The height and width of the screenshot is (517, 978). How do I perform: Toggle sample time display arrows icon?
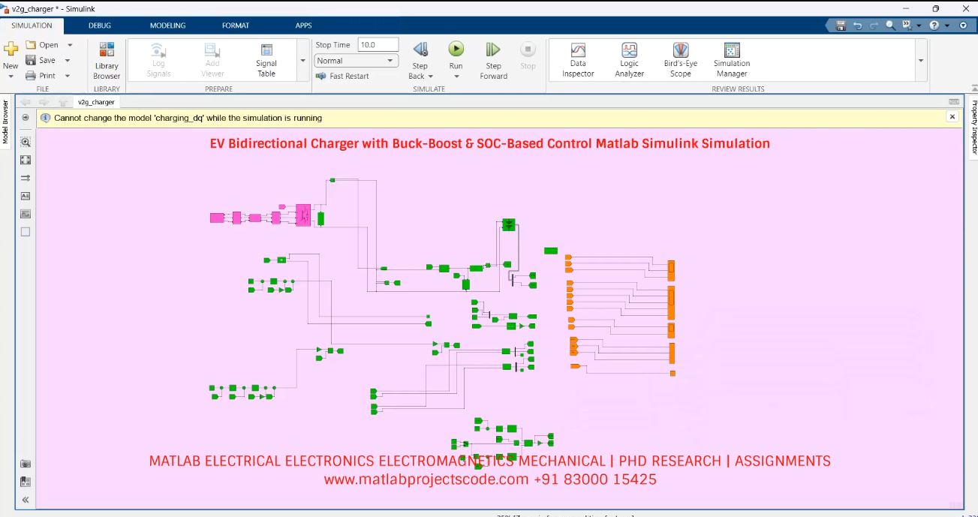pos(26,178)
